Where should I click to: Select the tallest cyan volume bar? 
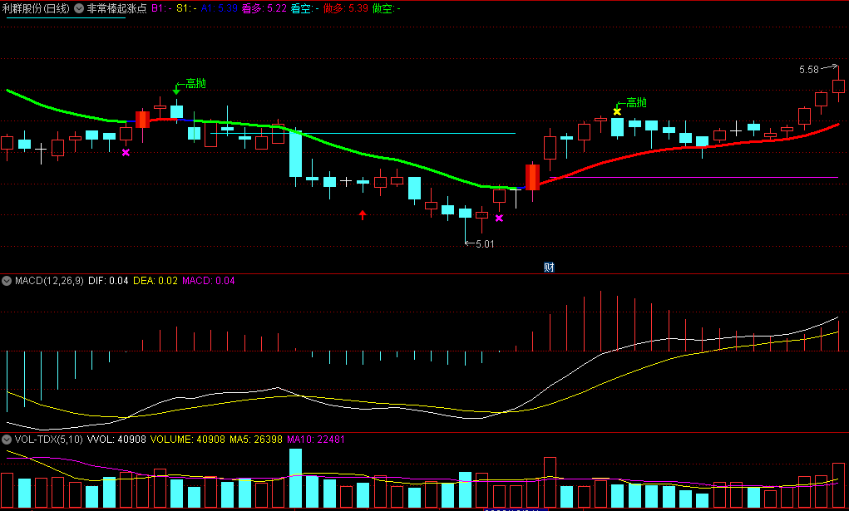[x=295, y=478]
